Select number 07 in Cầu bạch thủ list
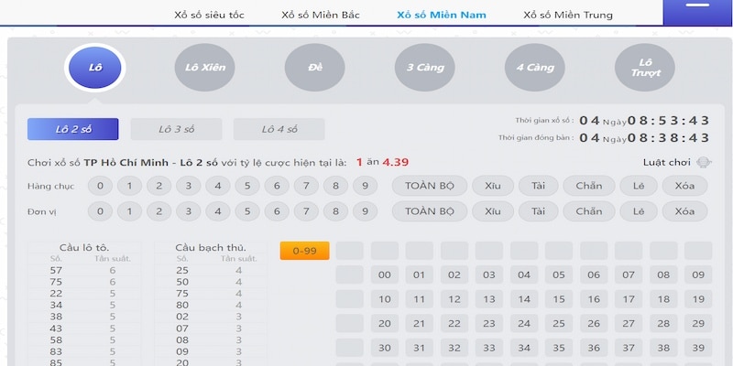This screenshot has height=366, width=733. tap(182, 328)
